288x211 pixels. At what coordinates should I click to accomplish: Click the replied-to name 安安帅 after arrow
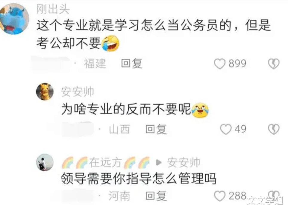184,163
